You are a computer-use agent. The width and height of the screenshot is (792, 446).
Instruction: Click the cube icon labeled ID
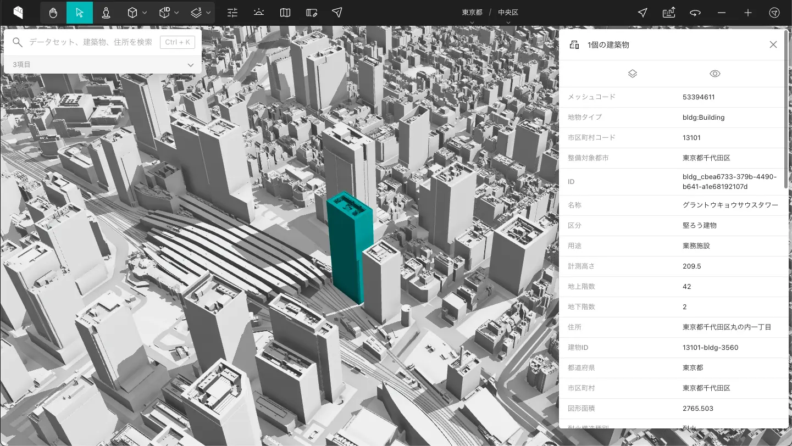pyautogui.click(x=164, y=13)
